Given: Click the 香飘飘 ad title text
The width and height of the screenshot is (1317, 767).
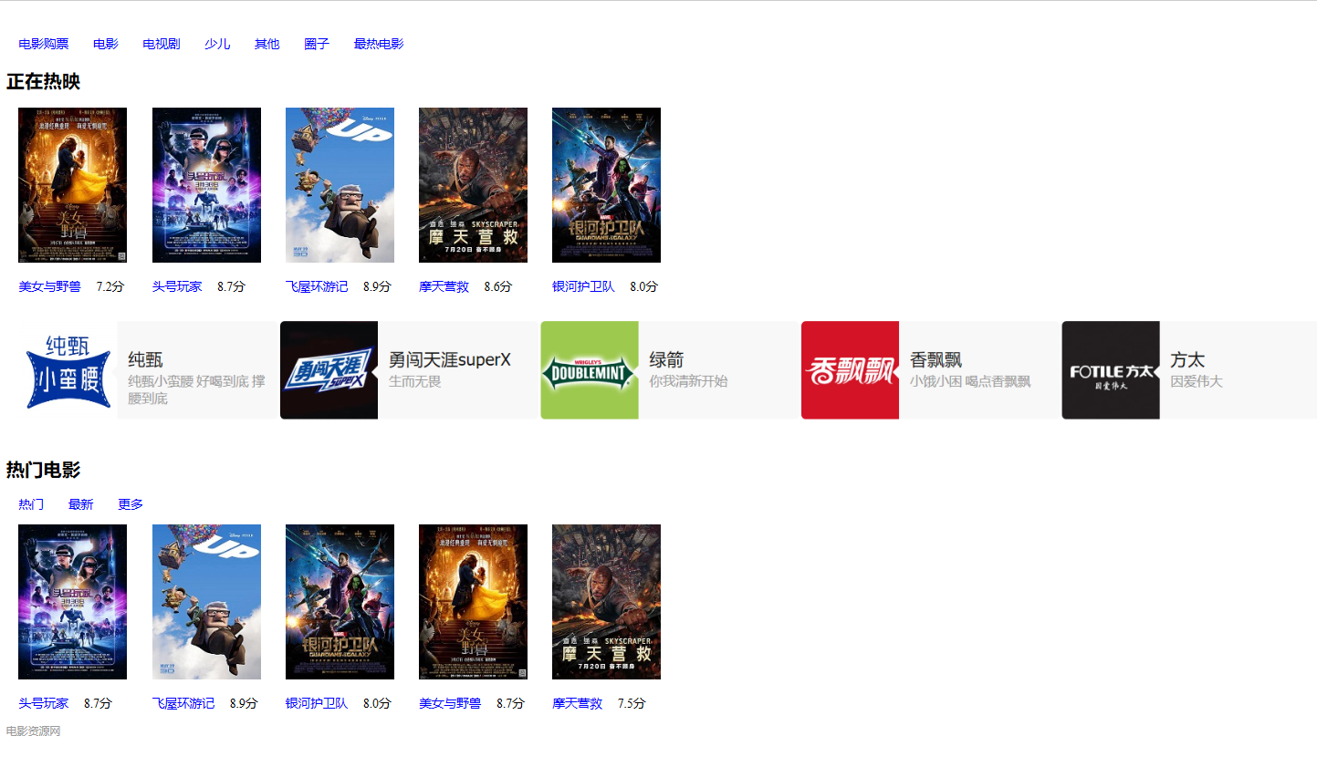Looking at the screenshot, I should pyautogui.click(x=935, y=360).
